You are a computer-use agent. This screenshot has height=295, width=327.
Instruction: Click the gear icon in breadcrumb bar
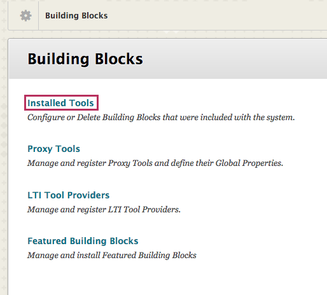25,16
